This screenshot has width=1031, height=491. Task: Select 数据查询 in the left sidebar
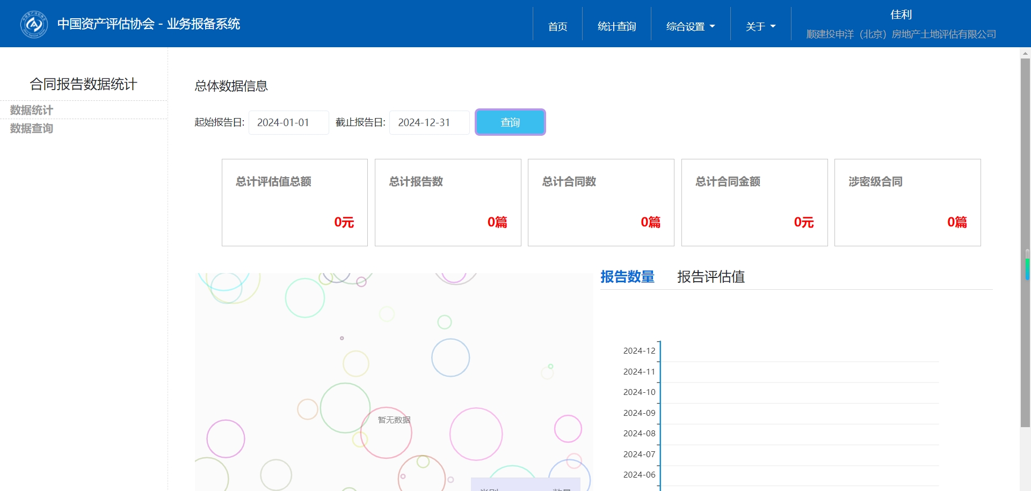(x=32, y=128)
